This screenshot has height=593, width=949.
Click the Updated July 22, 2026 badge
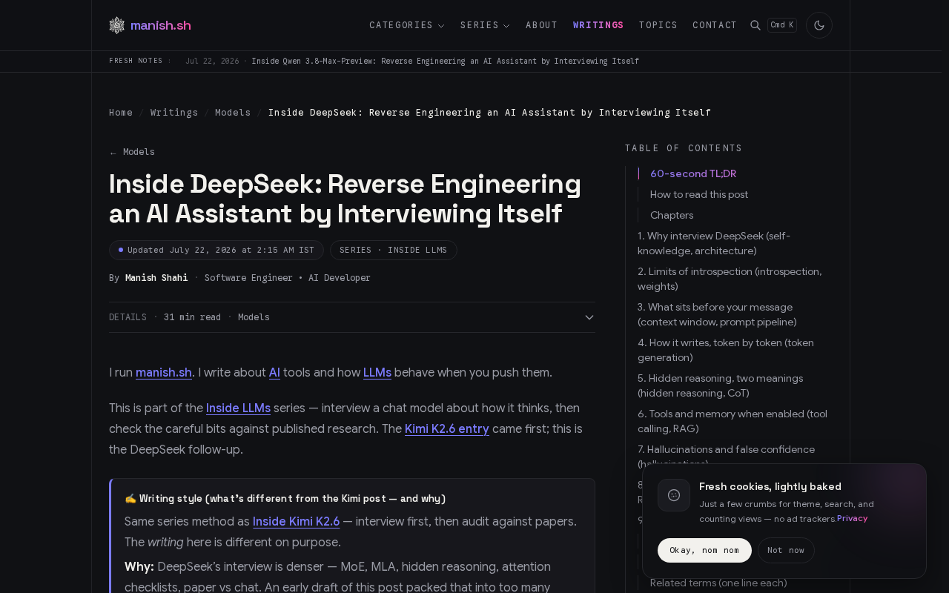click(x=216, y=251)
